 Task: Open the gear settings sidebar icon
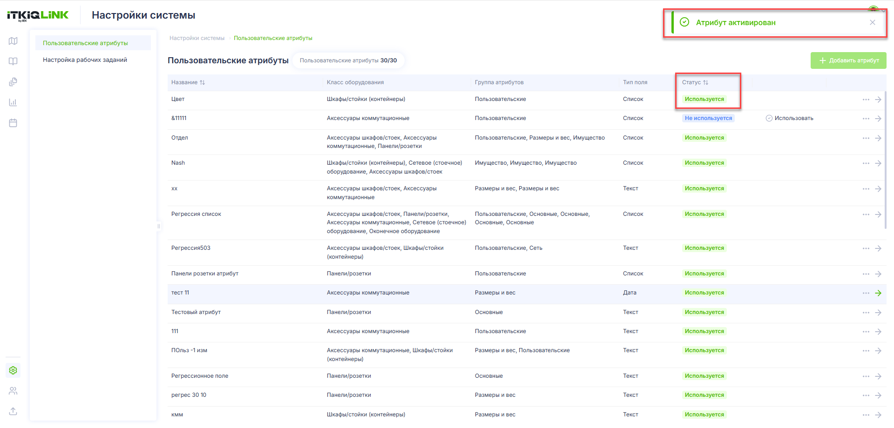[13, 370]
